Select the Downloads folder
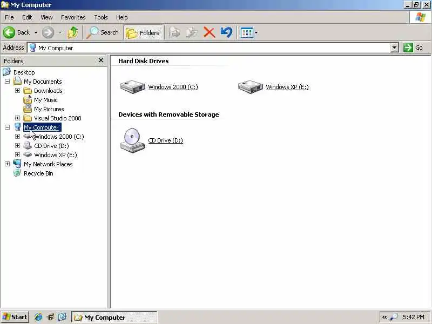This screenshot has width=432, height=324. click(48, 91)
